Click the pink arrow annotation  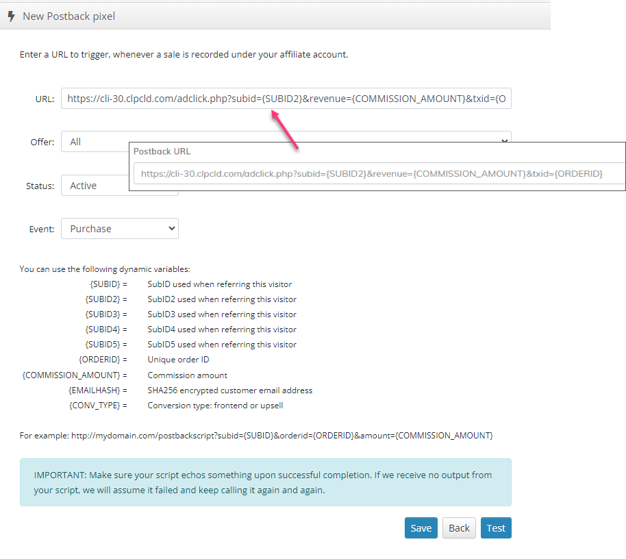click(x=285, y=130)
